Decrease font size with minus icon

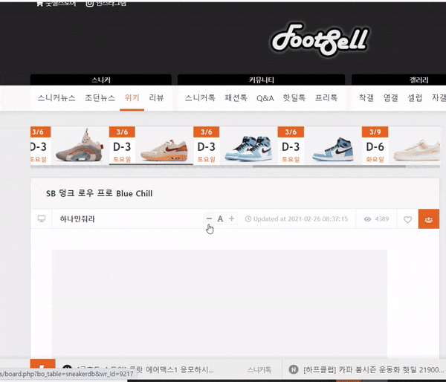pyautogui.click(x=209, y=218)
